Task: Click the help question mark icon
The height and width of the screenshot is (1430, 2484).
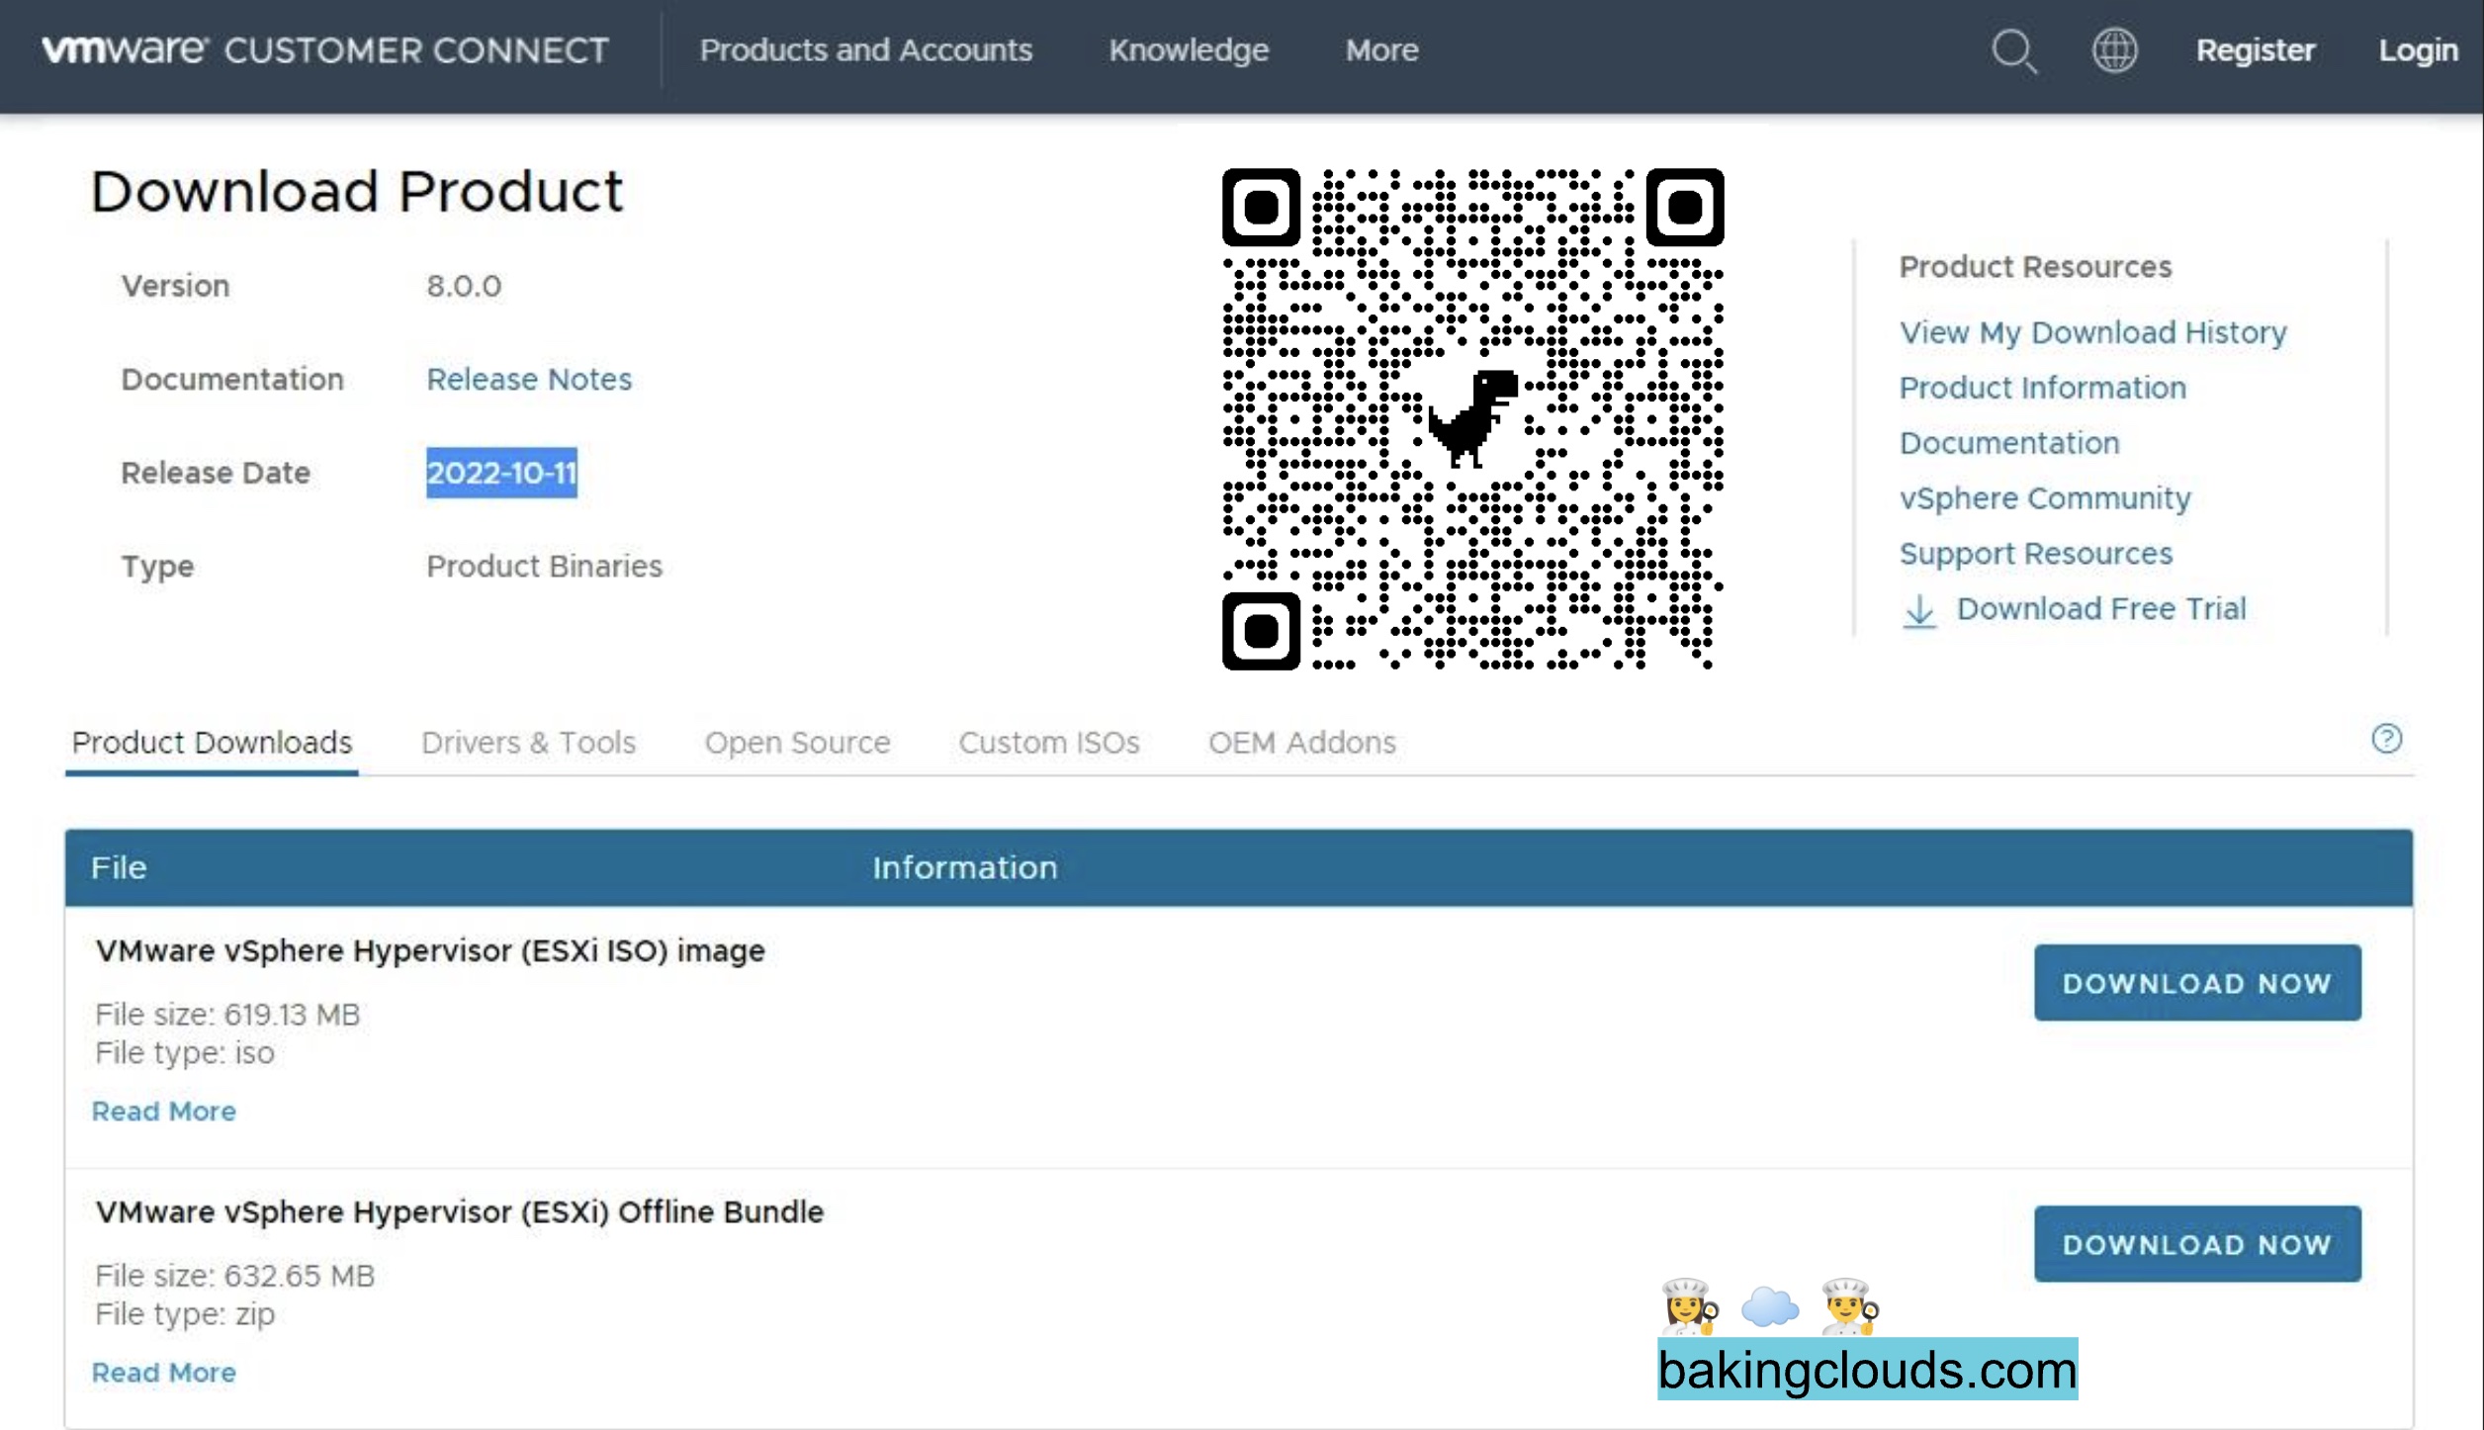Action: click(2386, 739)
